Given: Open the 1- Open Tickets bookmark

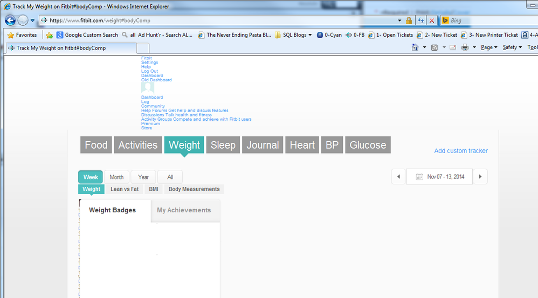Looking at the screenshot, I should [390, 35].
